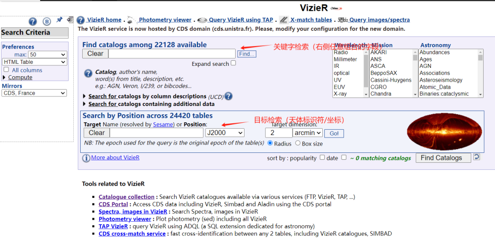Click the circled B bookmark icon
Screen dimensions: 495x242
[47, 21]
